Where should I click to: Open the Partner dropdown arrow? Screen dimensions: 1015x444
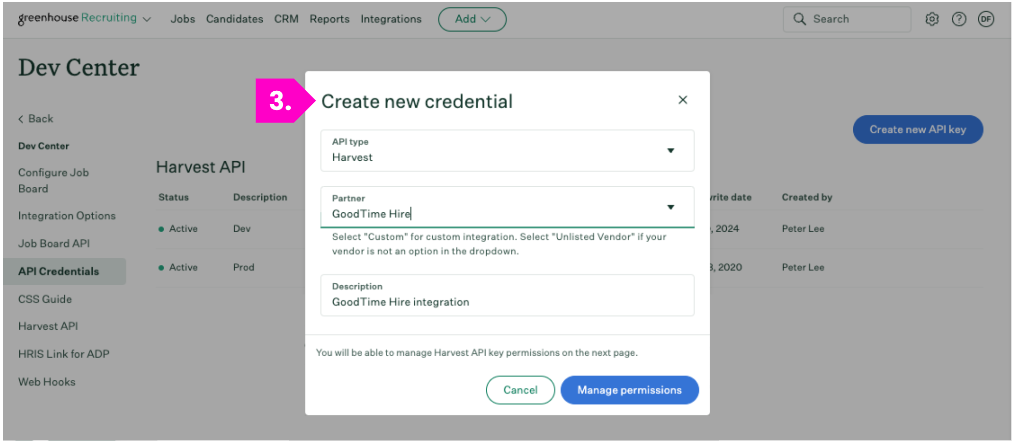pos(670,207)
